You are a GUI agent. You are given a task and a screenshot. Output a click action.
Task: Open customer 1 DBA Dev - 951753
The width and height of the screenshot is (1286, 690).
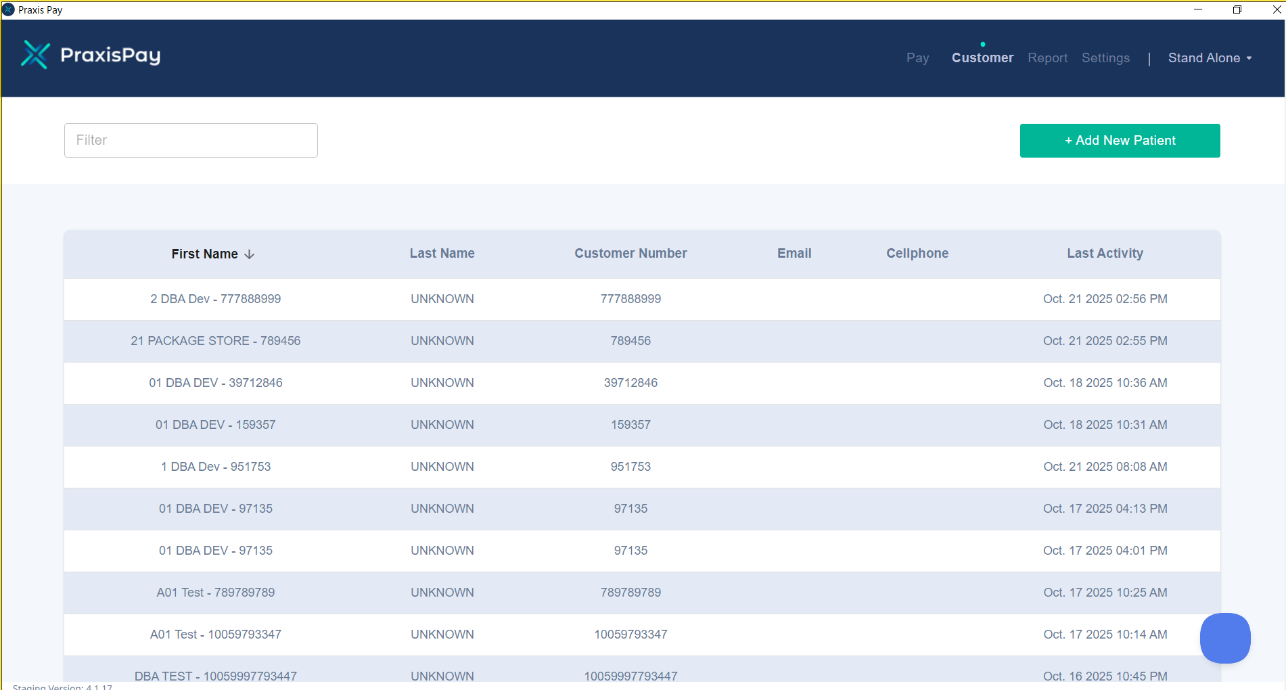click(x=215, y=467)
